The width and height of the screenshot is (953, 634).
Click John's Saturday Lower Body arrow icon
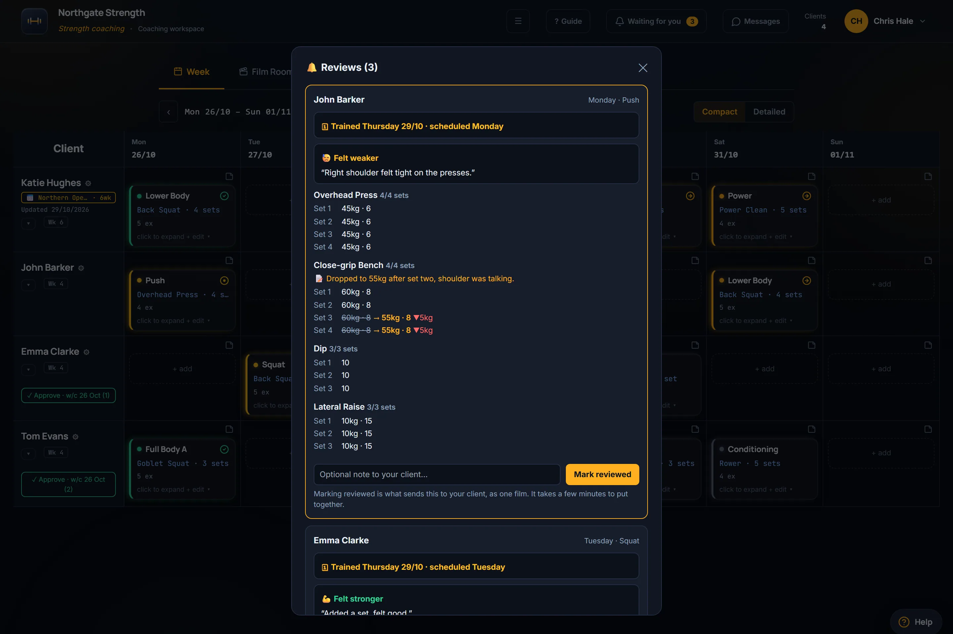point(806,280)
